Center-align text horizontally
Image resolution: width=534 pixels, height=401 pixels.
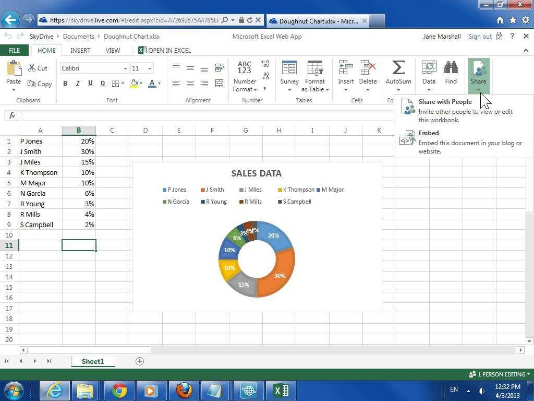click(x=190, y=84)
